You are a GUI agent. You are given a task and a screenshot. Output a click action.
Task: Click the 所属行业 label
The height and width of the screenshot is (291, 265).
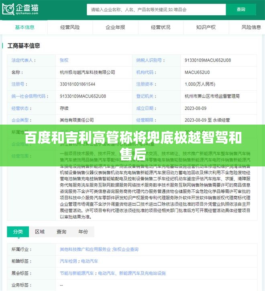click(21, 249)
